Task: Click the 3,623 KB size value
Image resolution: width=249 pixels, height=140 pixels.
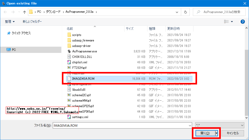Action: (139, 51)
